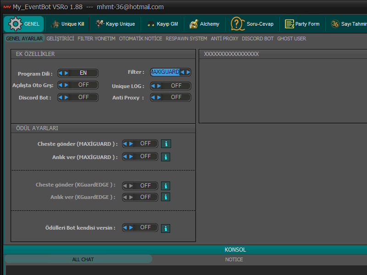The height and width of the screenshot is (275, 367).
Task: Click right arrow on Unique LOG
Action: 159,86
